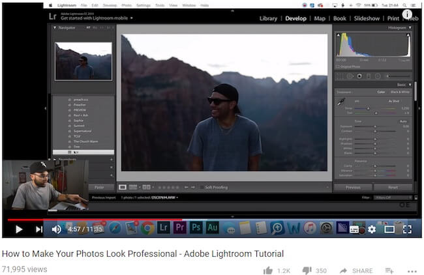Skip to the next video

pyautogui.click(x=39, y=229)
